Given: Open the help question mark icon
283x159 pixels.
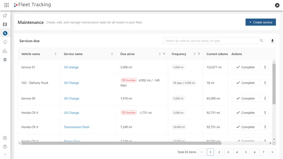Looking at the screenshot, I should (5, 147).
